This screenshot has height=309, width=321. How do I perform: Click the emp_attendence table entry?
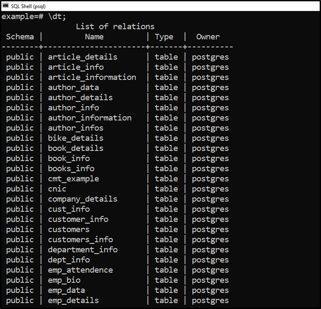point(80,270)
